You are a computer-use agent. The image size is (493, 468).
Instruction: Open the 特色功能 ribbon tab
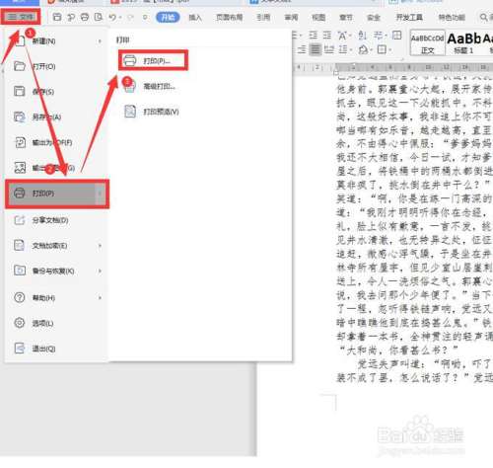coord(452,18)
